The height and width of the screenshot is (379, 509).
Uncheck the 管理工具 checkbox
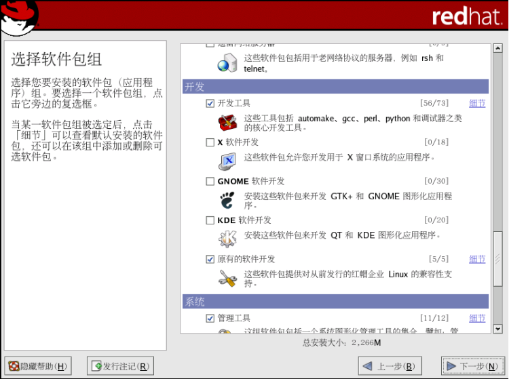[210, 319]
